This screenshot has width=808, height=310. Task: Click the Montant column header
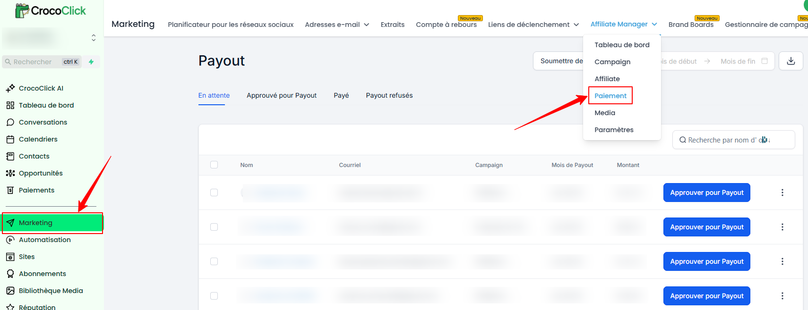click(x=628, y=165)
